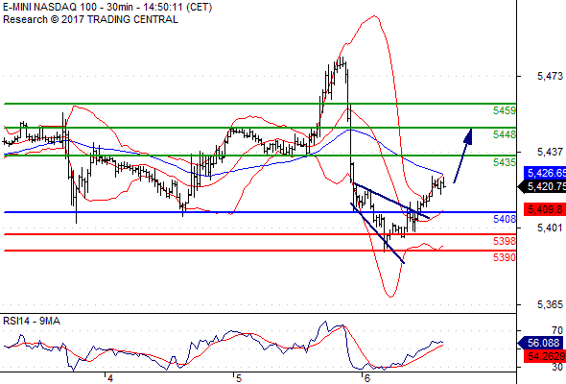Click the red 5398 support label

505,241
